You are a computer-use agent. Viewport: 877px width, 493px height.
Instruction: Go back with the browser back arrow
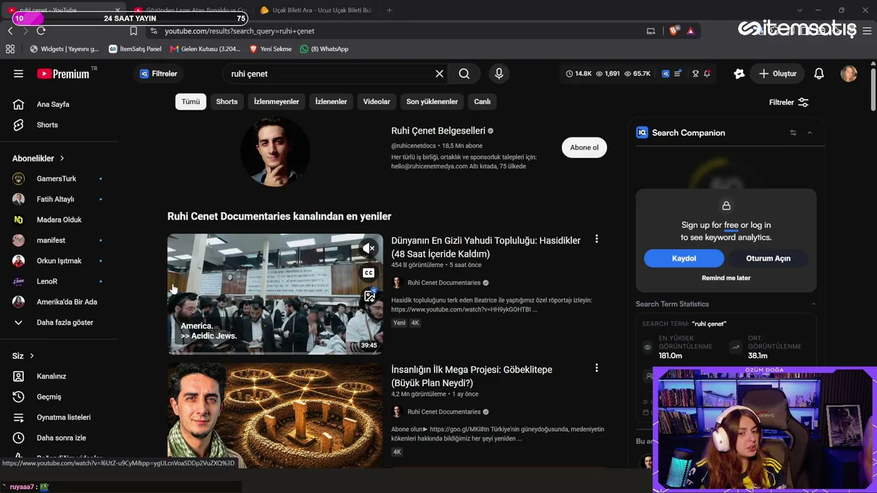click(x=10, y=31)
